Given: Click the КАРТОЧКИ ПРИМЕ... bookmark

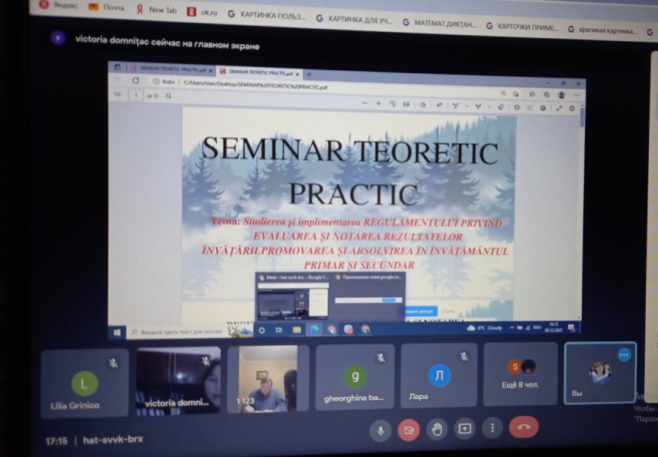Looking at the screenshot, I should click(522, 27).
